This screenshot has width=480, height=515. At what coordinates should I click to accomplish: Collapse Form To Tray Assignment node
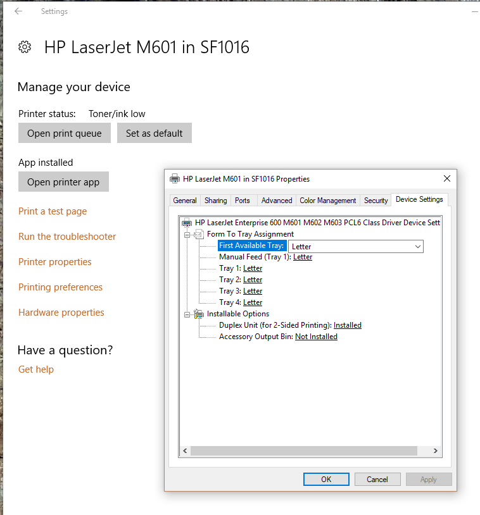pos(187,235)
